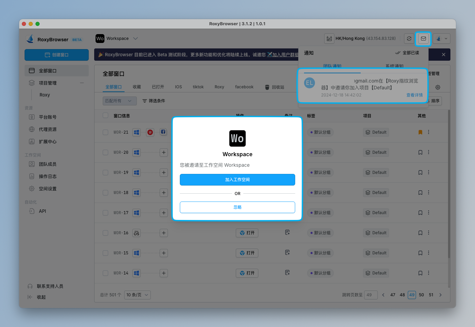Click the 排序 sort button

(x=434, y=101)
